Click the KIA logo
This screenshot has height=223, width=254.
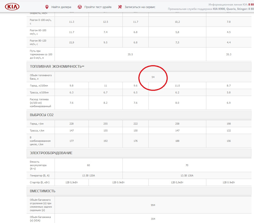pyautogui.click(x=12, y=7)
